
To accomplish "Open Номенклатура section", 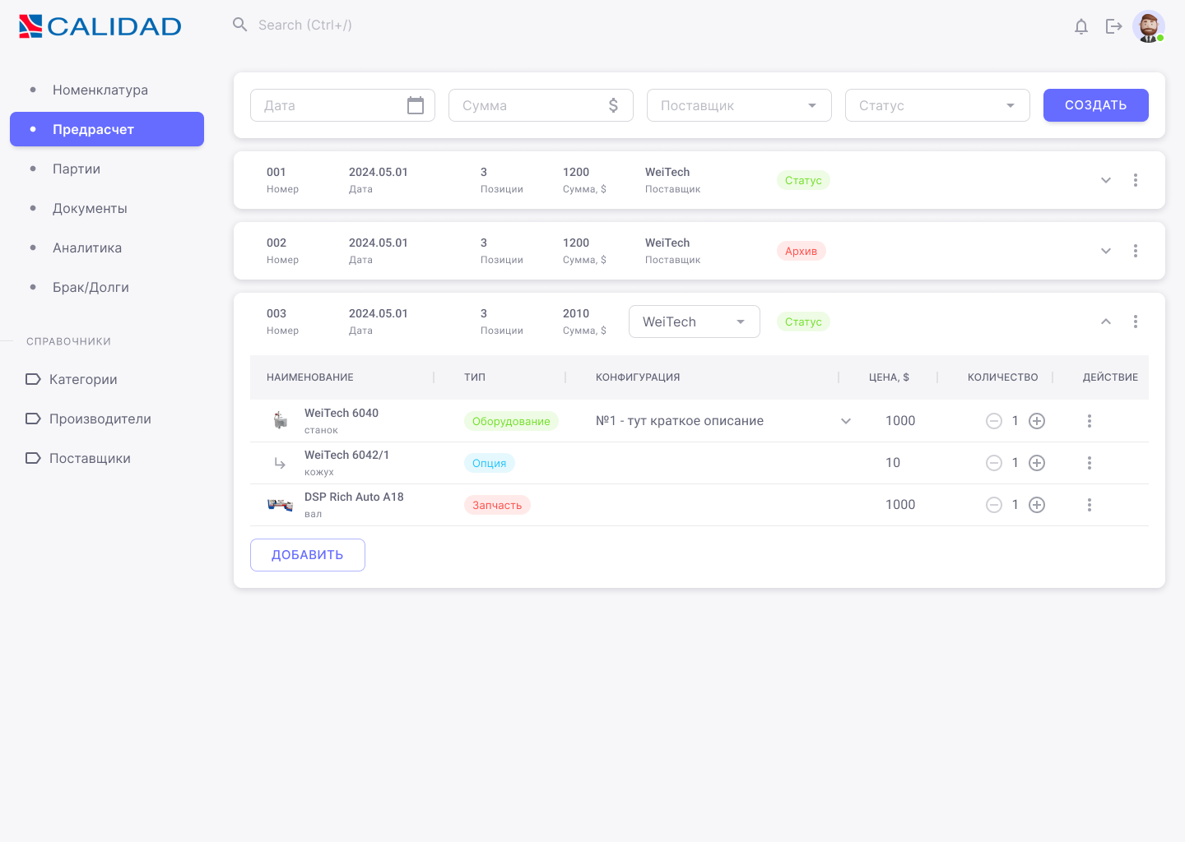I will click(x=107, y=90).
